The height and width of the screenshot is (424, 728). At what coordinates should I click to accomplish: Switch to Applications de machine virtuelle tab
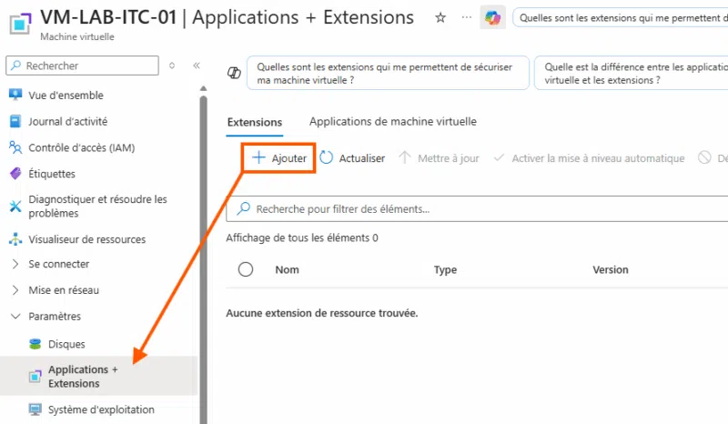(393, 121)
